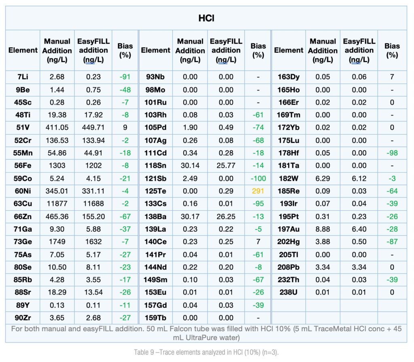The height and width of the screenshot is (362, 414).
Task: Click the HCl table title header
Action: coord(206,19)
